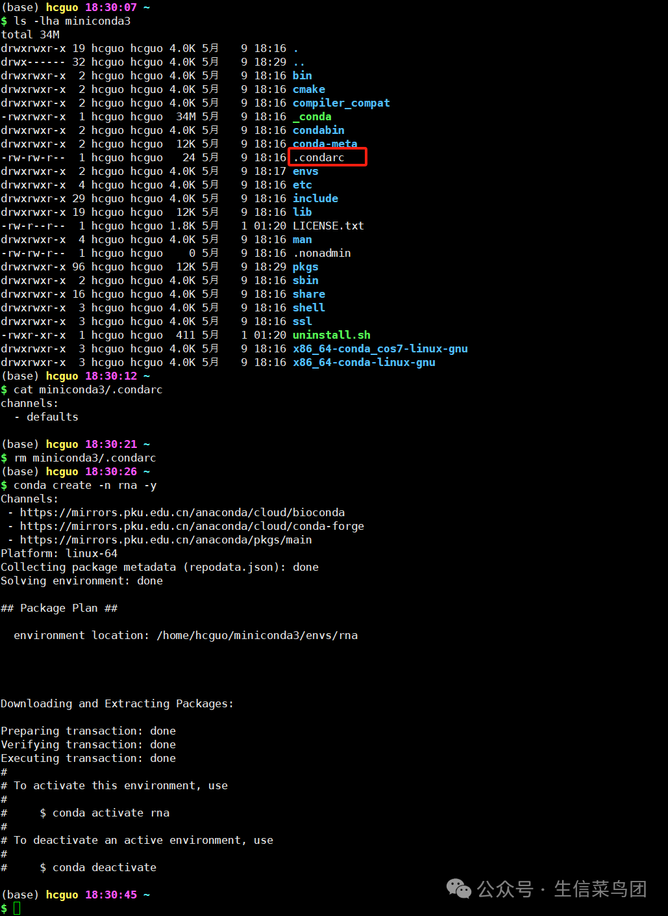Click the "- defaults" channel line
Viewport: 668px width, 916px height.
tap(46, 417)
